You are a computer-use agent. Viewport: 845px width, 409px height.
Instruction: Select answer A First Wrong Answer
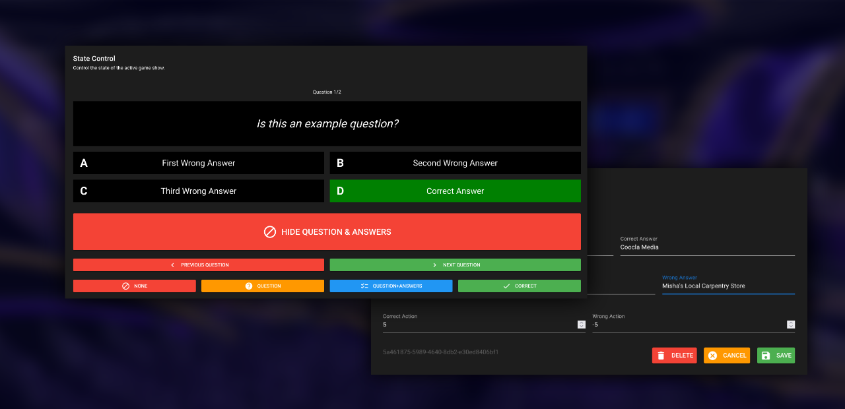click(198, 163)
